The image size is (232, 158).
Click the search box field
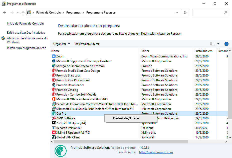pos(210,13)
